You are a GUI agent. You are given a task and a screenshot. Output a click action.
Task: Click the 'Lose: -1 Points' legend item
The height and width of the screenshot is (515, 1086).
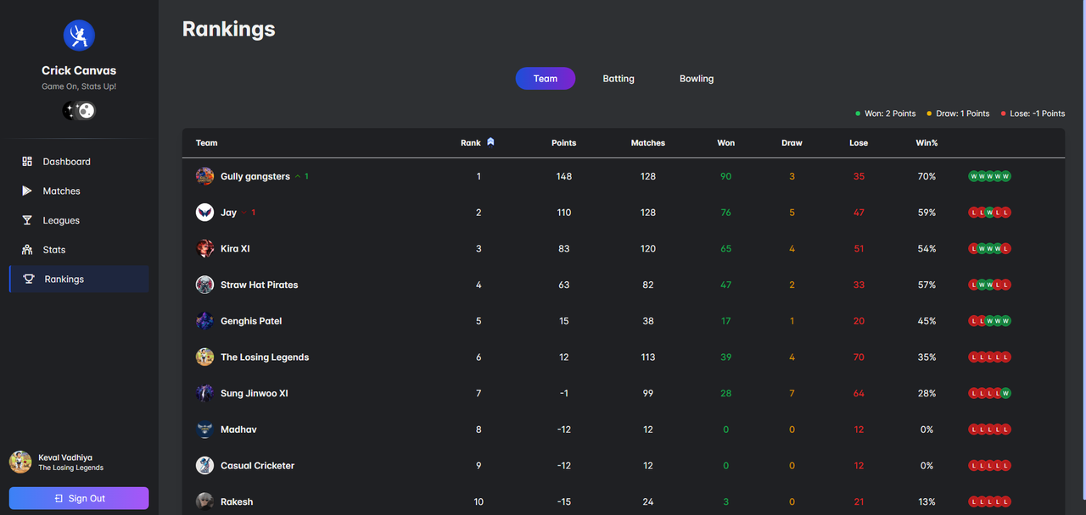click(x=1033, y=114)
